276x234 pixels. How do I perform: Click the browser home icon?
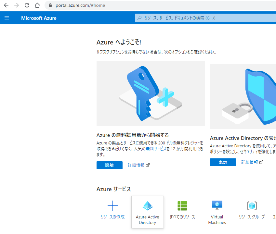click(x=37, y=5)
